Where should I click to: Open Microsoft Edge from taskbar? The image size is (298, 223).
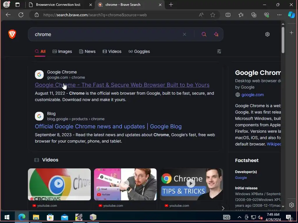coord(22,217)
